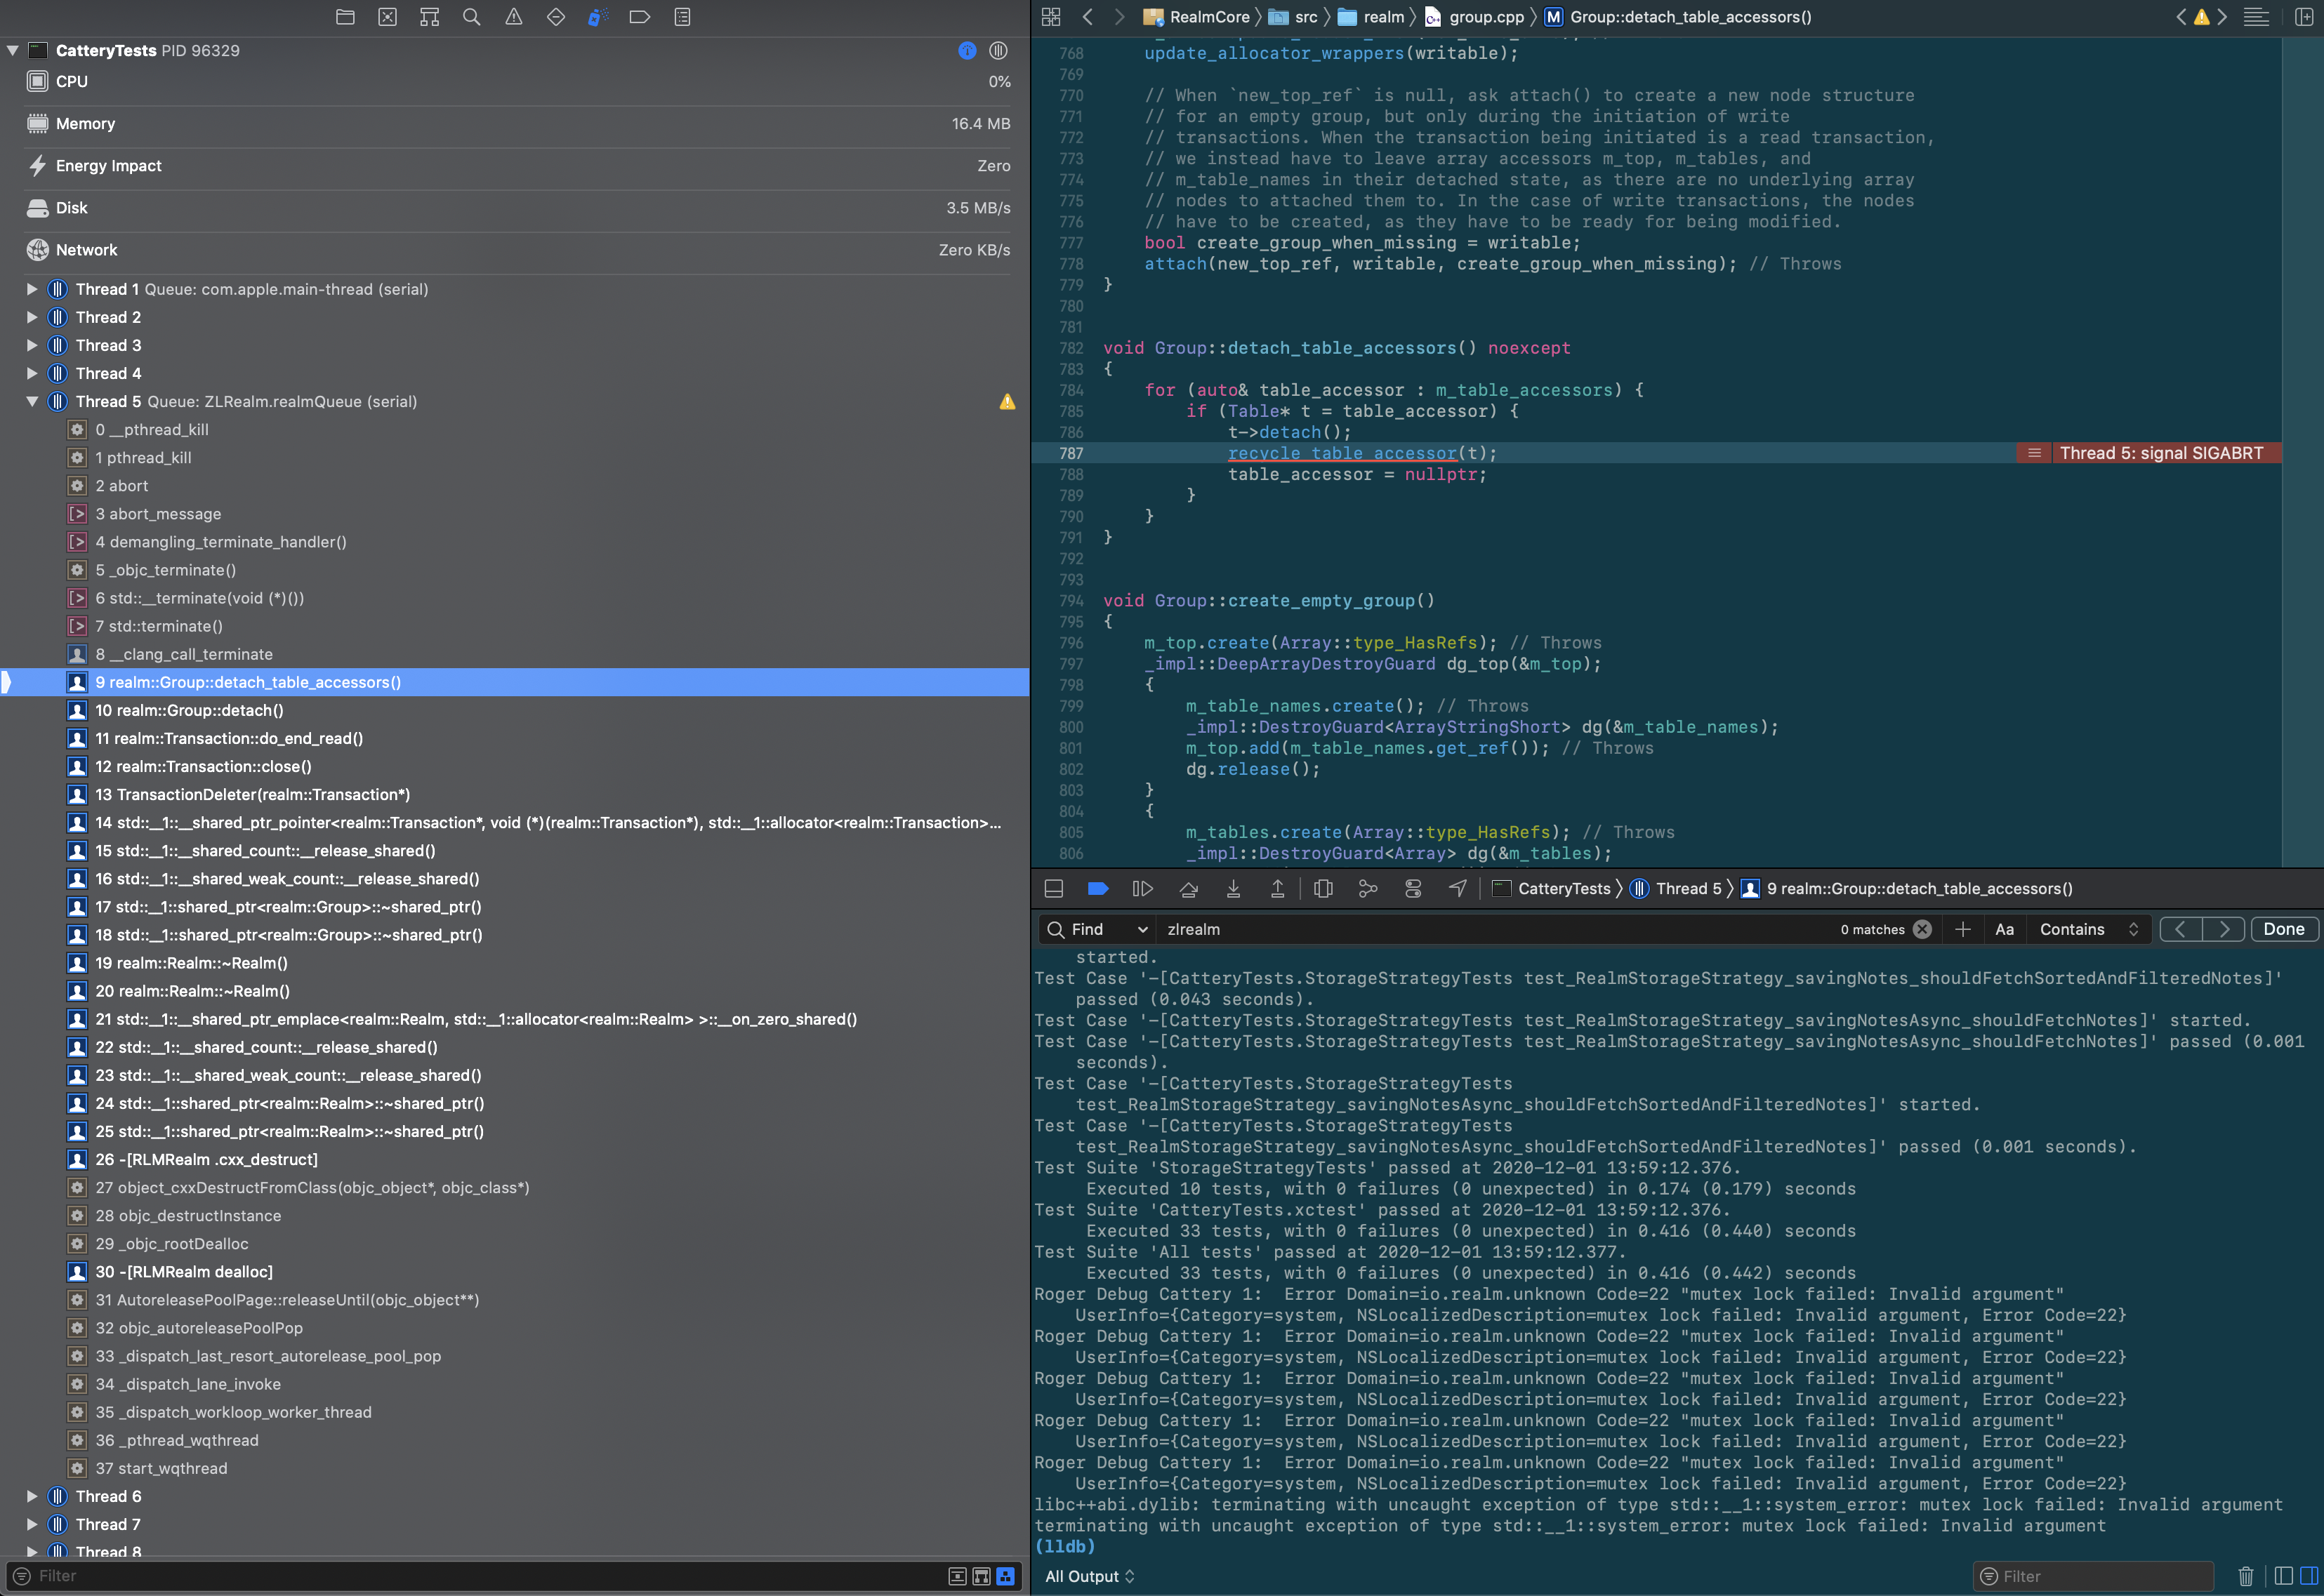This screenshot has height=1596, width=2324.
Task: Select the Breakpoint navigator flag icon
Action: [x=639, y=17]
